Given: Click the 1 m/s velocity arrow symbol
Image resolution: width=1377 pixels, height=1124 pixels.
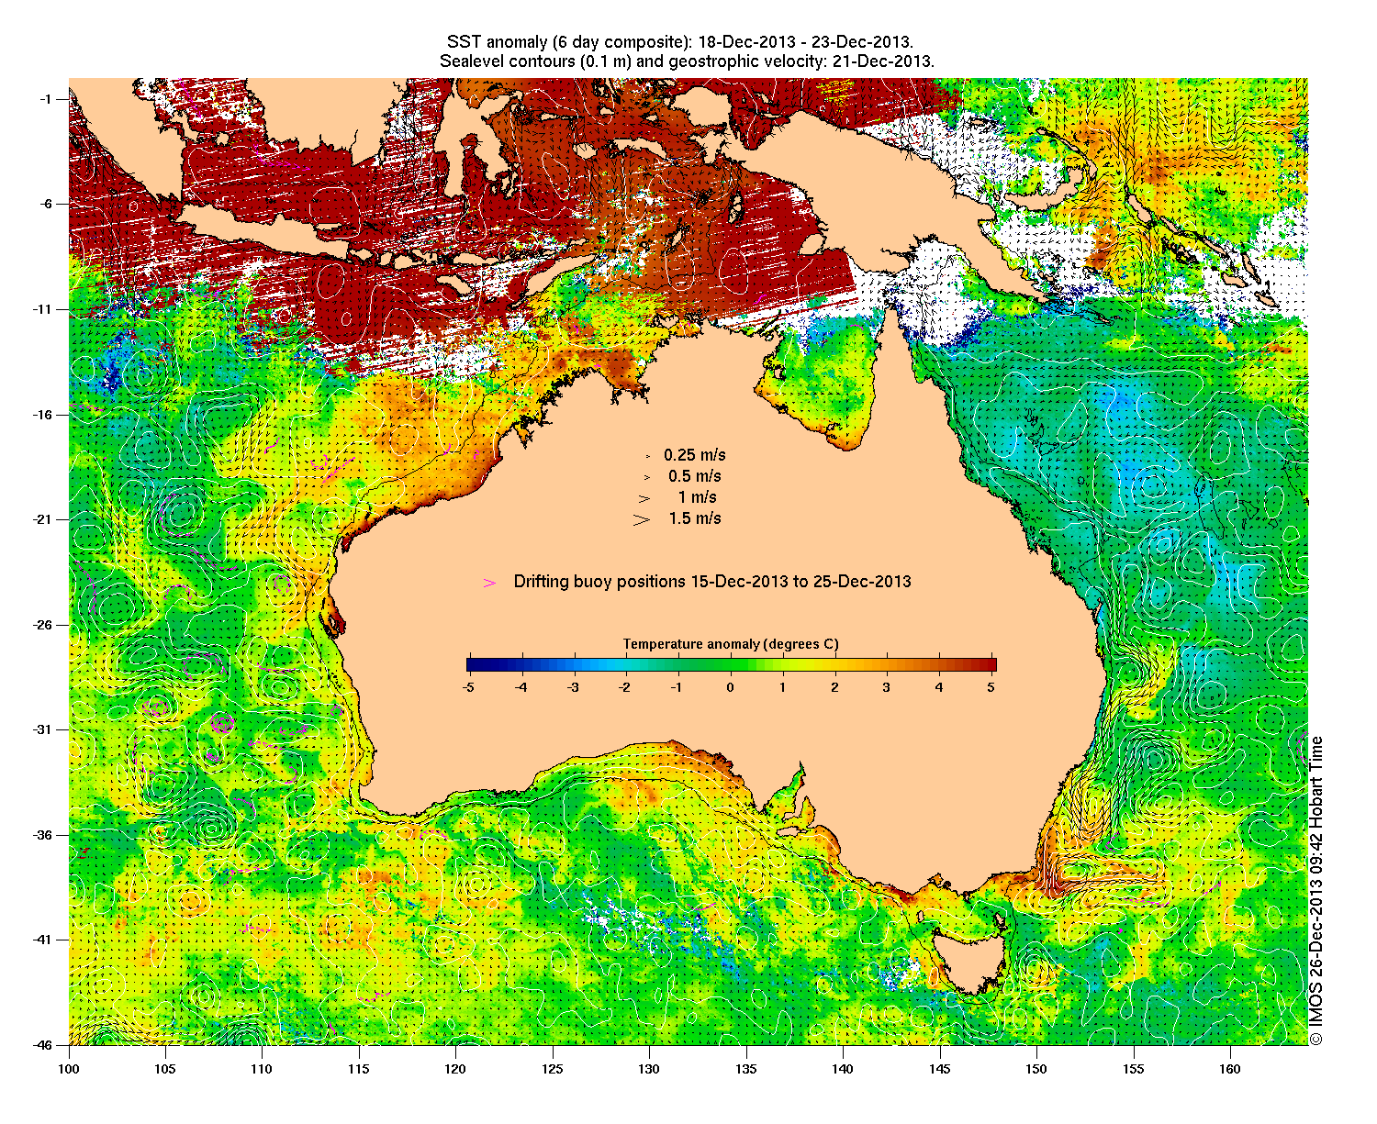Looking at the screenshot, I should pos(644,498).
